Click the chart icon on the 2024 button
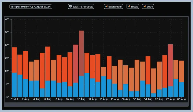193x112 pixels. pyautogui.click(x=145, y=6)
